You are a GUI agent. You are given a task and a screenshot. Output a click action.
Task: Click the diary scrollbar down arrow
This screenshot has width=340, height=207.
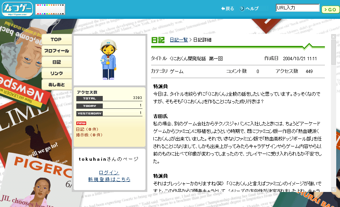[x=333, y=189]
